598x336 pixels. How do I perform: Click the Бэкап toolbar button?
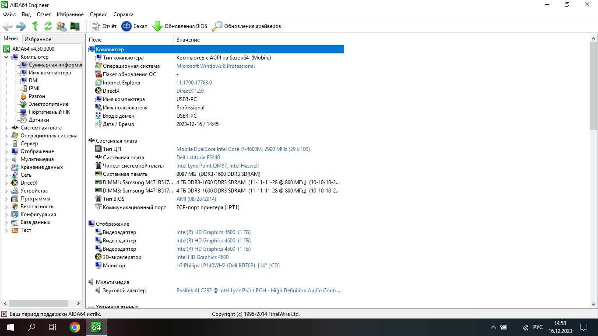pos(135,26)
